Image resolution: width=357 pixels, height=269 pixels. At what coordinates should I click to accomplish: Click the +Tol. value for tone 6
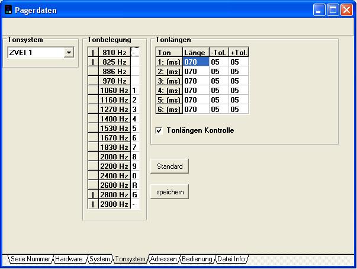(x=239, y=110)
